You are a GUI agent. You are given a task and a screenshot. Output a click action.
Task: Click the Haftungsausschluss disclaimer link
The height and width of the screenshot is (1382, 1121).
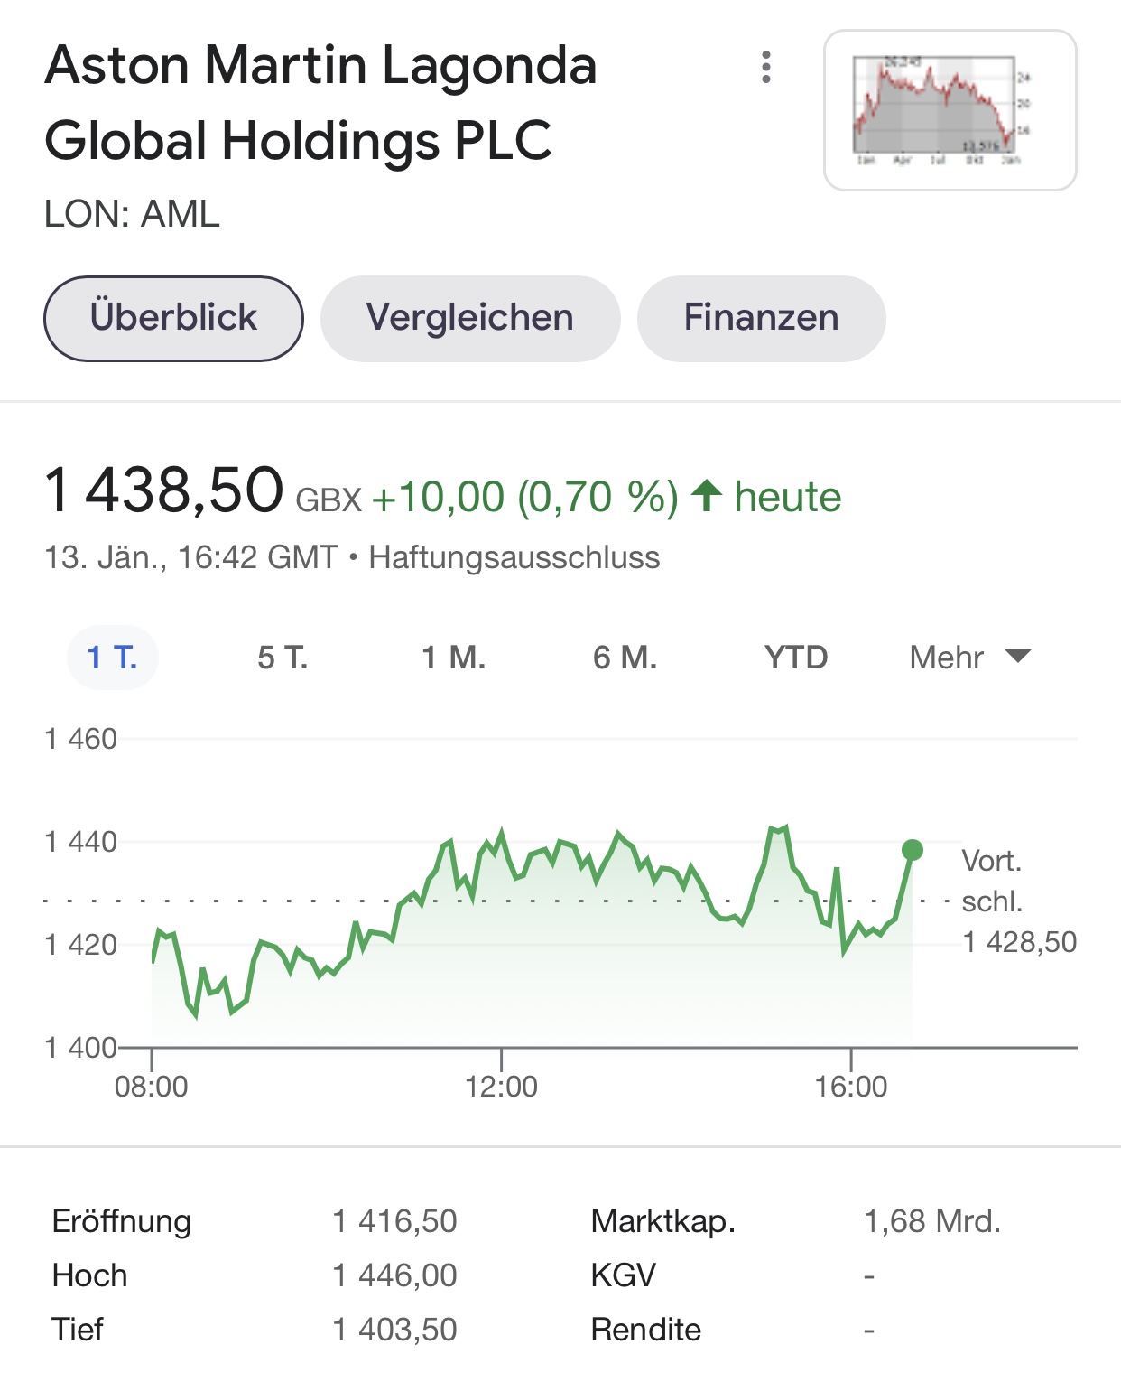point(514,557)
